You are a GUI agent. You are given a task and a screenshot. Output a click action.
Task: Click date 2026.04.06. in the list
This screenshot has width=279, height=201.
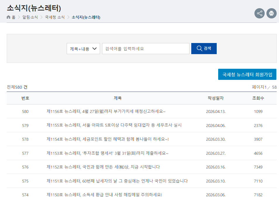[x=216, y=126]
